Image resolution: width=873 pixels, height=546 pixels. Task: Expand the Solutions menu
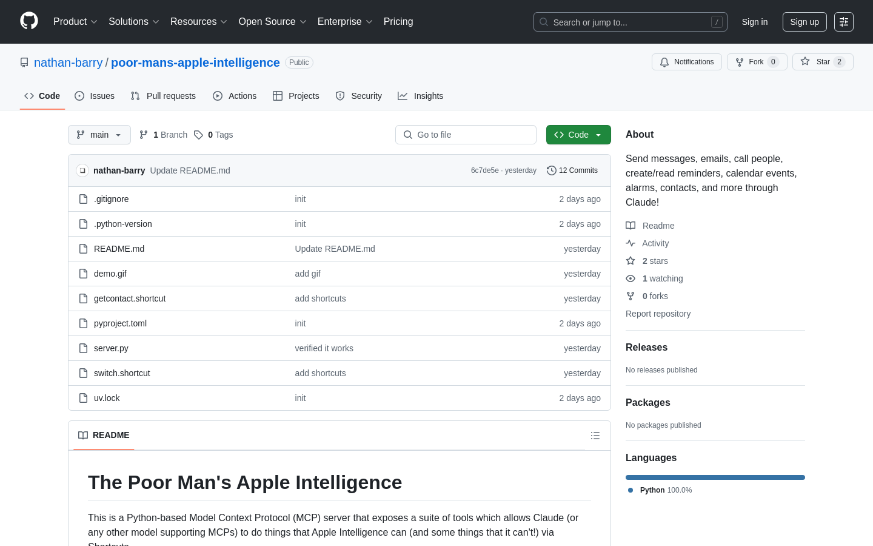[x=134, y=21]
